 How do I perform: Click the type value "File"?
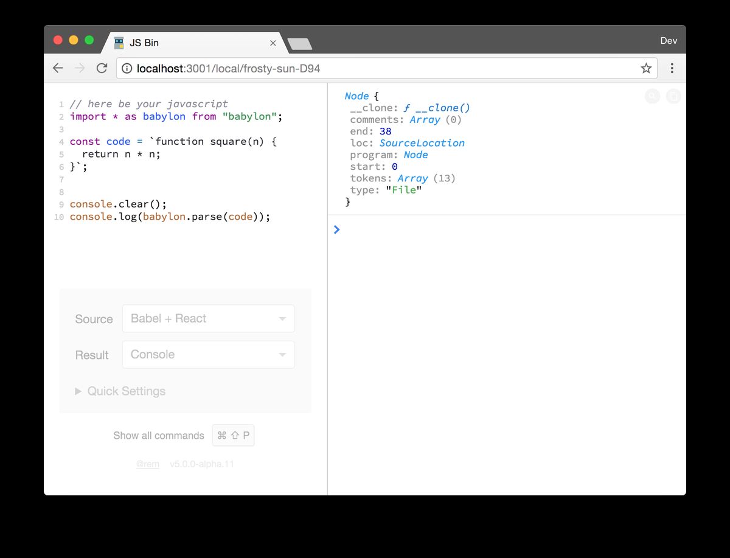(x=404, y=190)
